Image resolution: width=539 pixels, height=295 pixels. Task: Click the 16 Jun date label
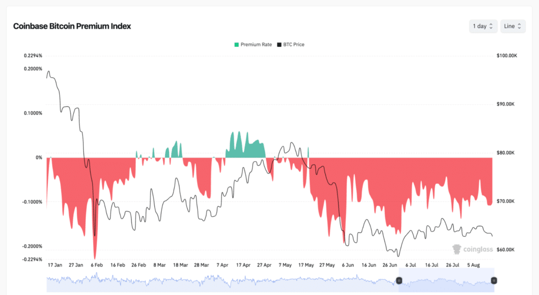369,265
